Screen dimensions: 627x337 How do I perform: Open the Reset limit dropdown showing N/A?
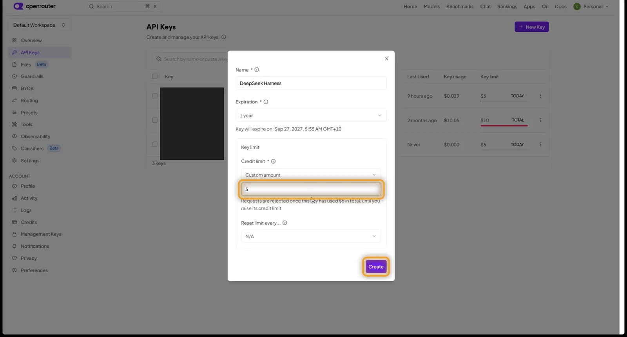click(311, 236)
